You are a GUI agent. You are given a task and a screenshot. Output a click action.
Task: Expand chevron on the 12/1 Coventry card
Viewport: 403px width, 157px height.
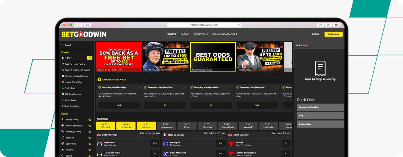coord(139,87)
